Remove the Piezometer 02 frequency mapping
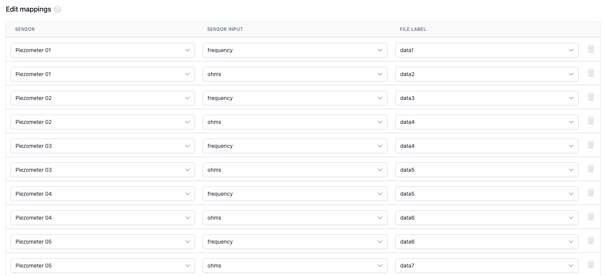 pos(591,97)
